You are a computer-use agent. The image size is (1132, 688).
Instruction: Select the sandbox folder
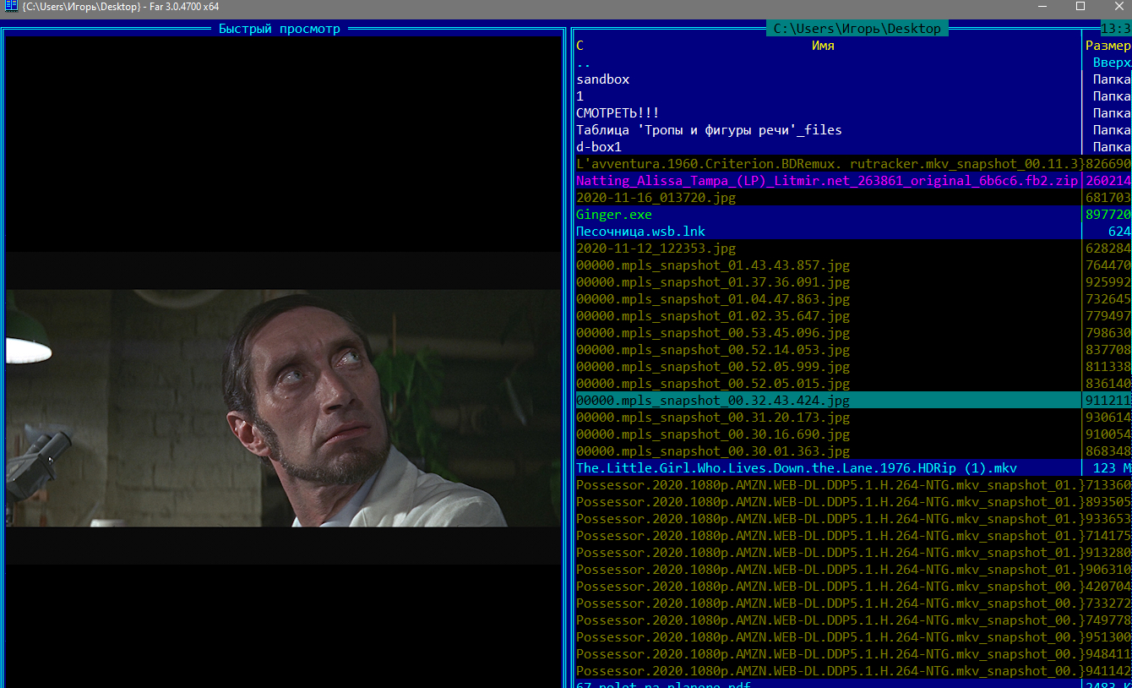coord(602,79)
